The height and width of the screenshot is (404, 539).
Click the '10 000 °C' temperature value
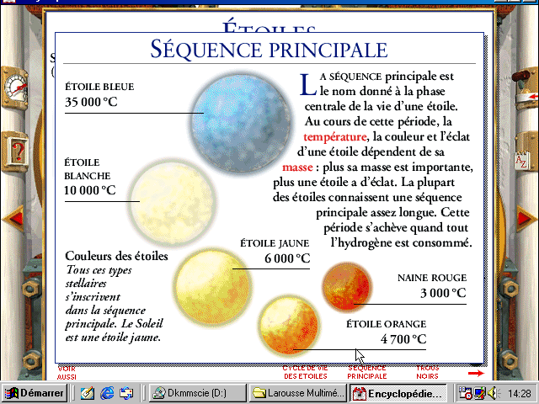pyautogui.click(x=90, y=190)
